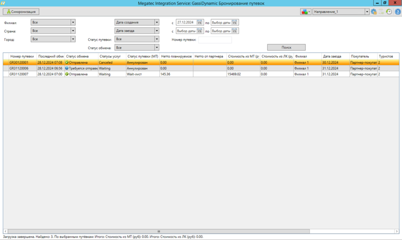
Task: Expand the Филиал filter dropdown
Action: click(x=73, y=23)
